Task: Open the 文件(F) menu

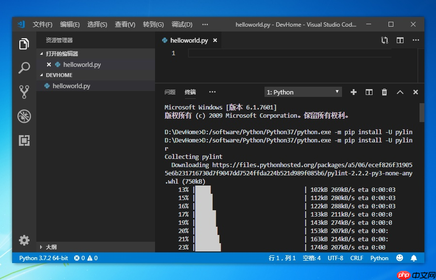Action: click(x=43, y=25)
